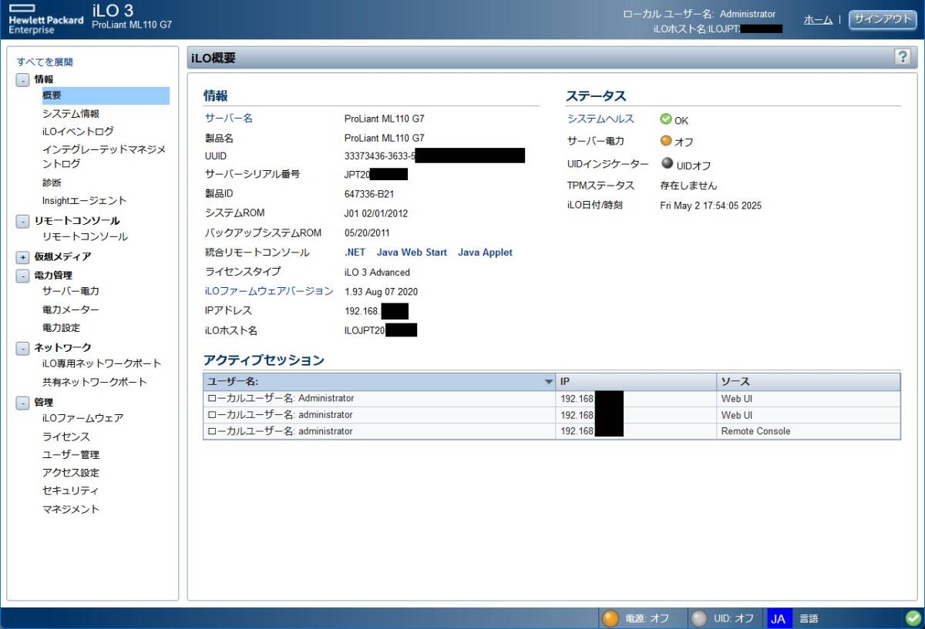Open iLO専用ネットワークポート page
The height and width of the screenshot is (629, 925).
point(102,363)
